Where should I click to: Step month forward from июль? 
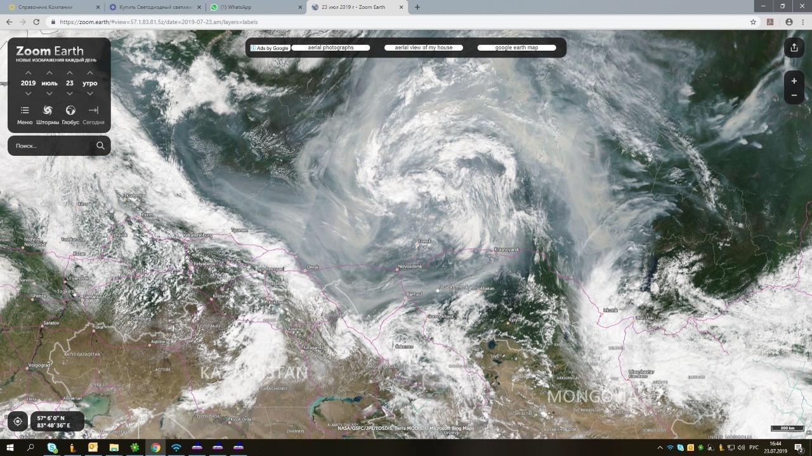click(49, 73)
